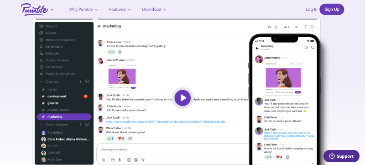Click the Sign Up button
The height and width of the screenshot is (165, 365).
(x=332, y=10)
